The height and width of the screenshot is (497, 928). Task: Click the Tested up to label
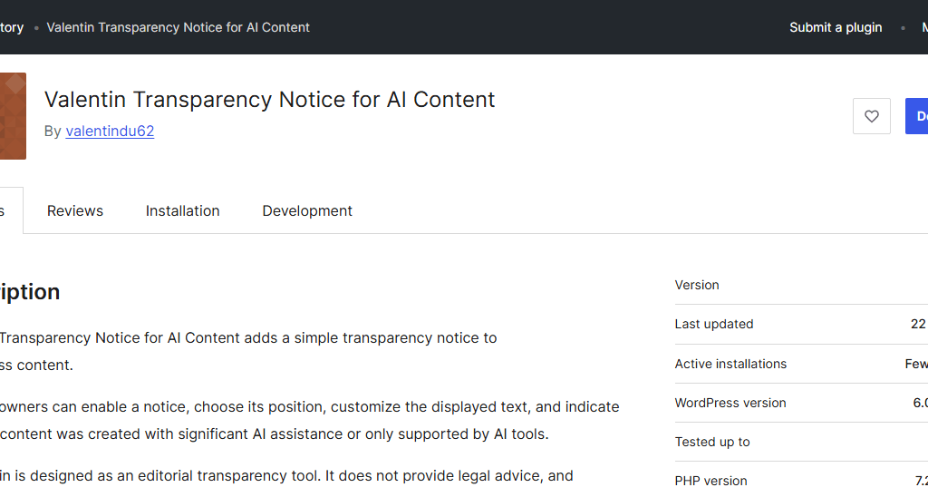coord(712,442)
